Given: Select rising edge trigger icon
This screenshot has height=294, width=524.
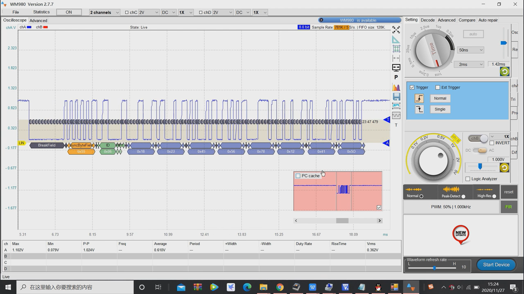Looking at the screenshot, I should coord(419,98).
